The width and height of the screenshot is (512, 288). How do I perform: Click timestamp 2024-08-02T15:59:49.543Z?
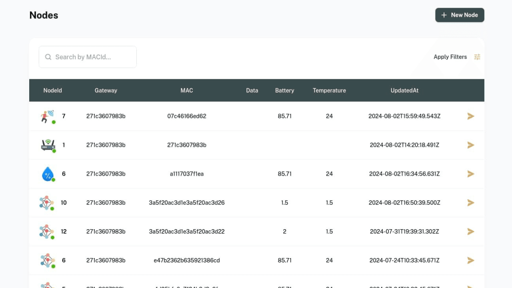click(x=404, y=116)
